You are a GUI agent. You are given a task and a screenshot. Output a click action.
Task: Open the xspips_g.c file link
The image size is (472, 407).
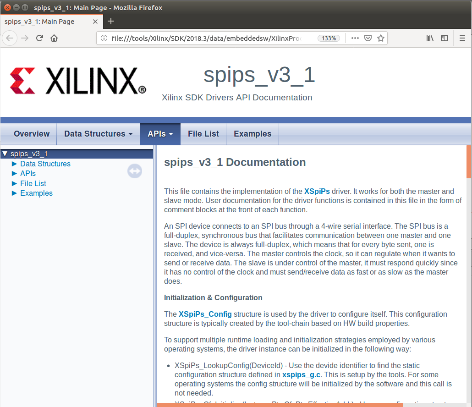tap(301, 375)
